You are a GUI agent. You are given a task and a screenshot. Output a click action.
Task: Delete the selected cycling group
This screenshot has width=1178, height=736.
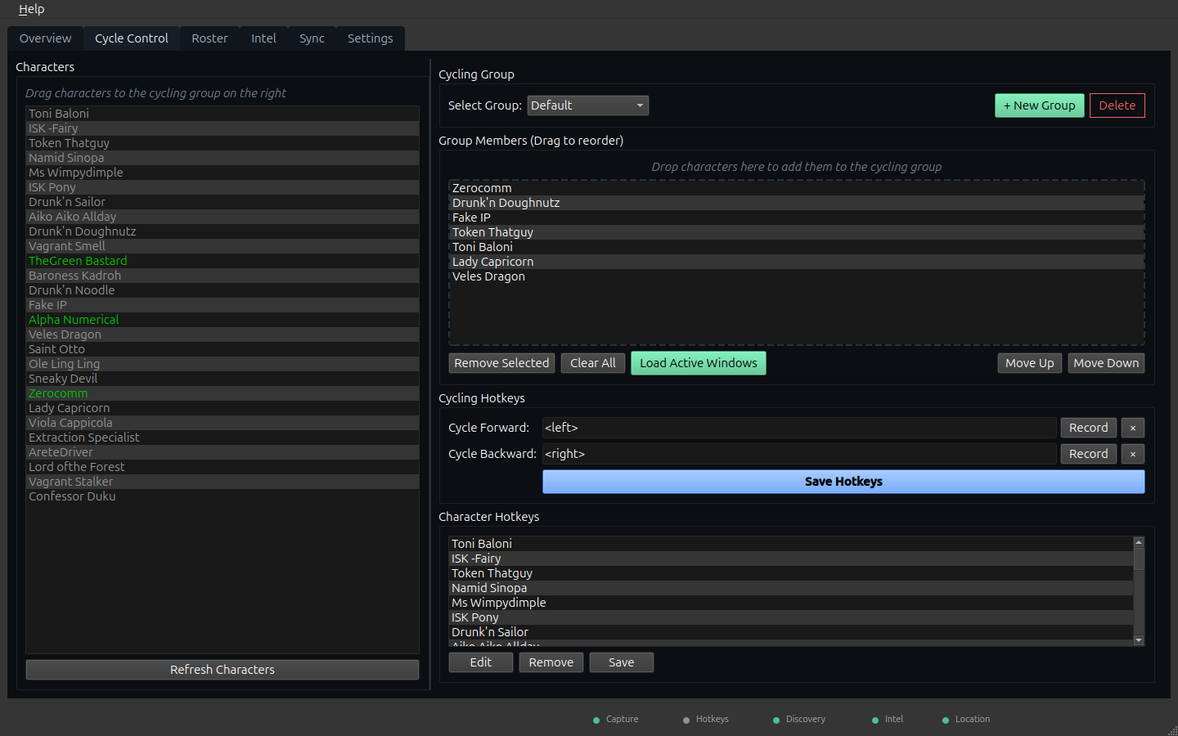point(1117,105)
